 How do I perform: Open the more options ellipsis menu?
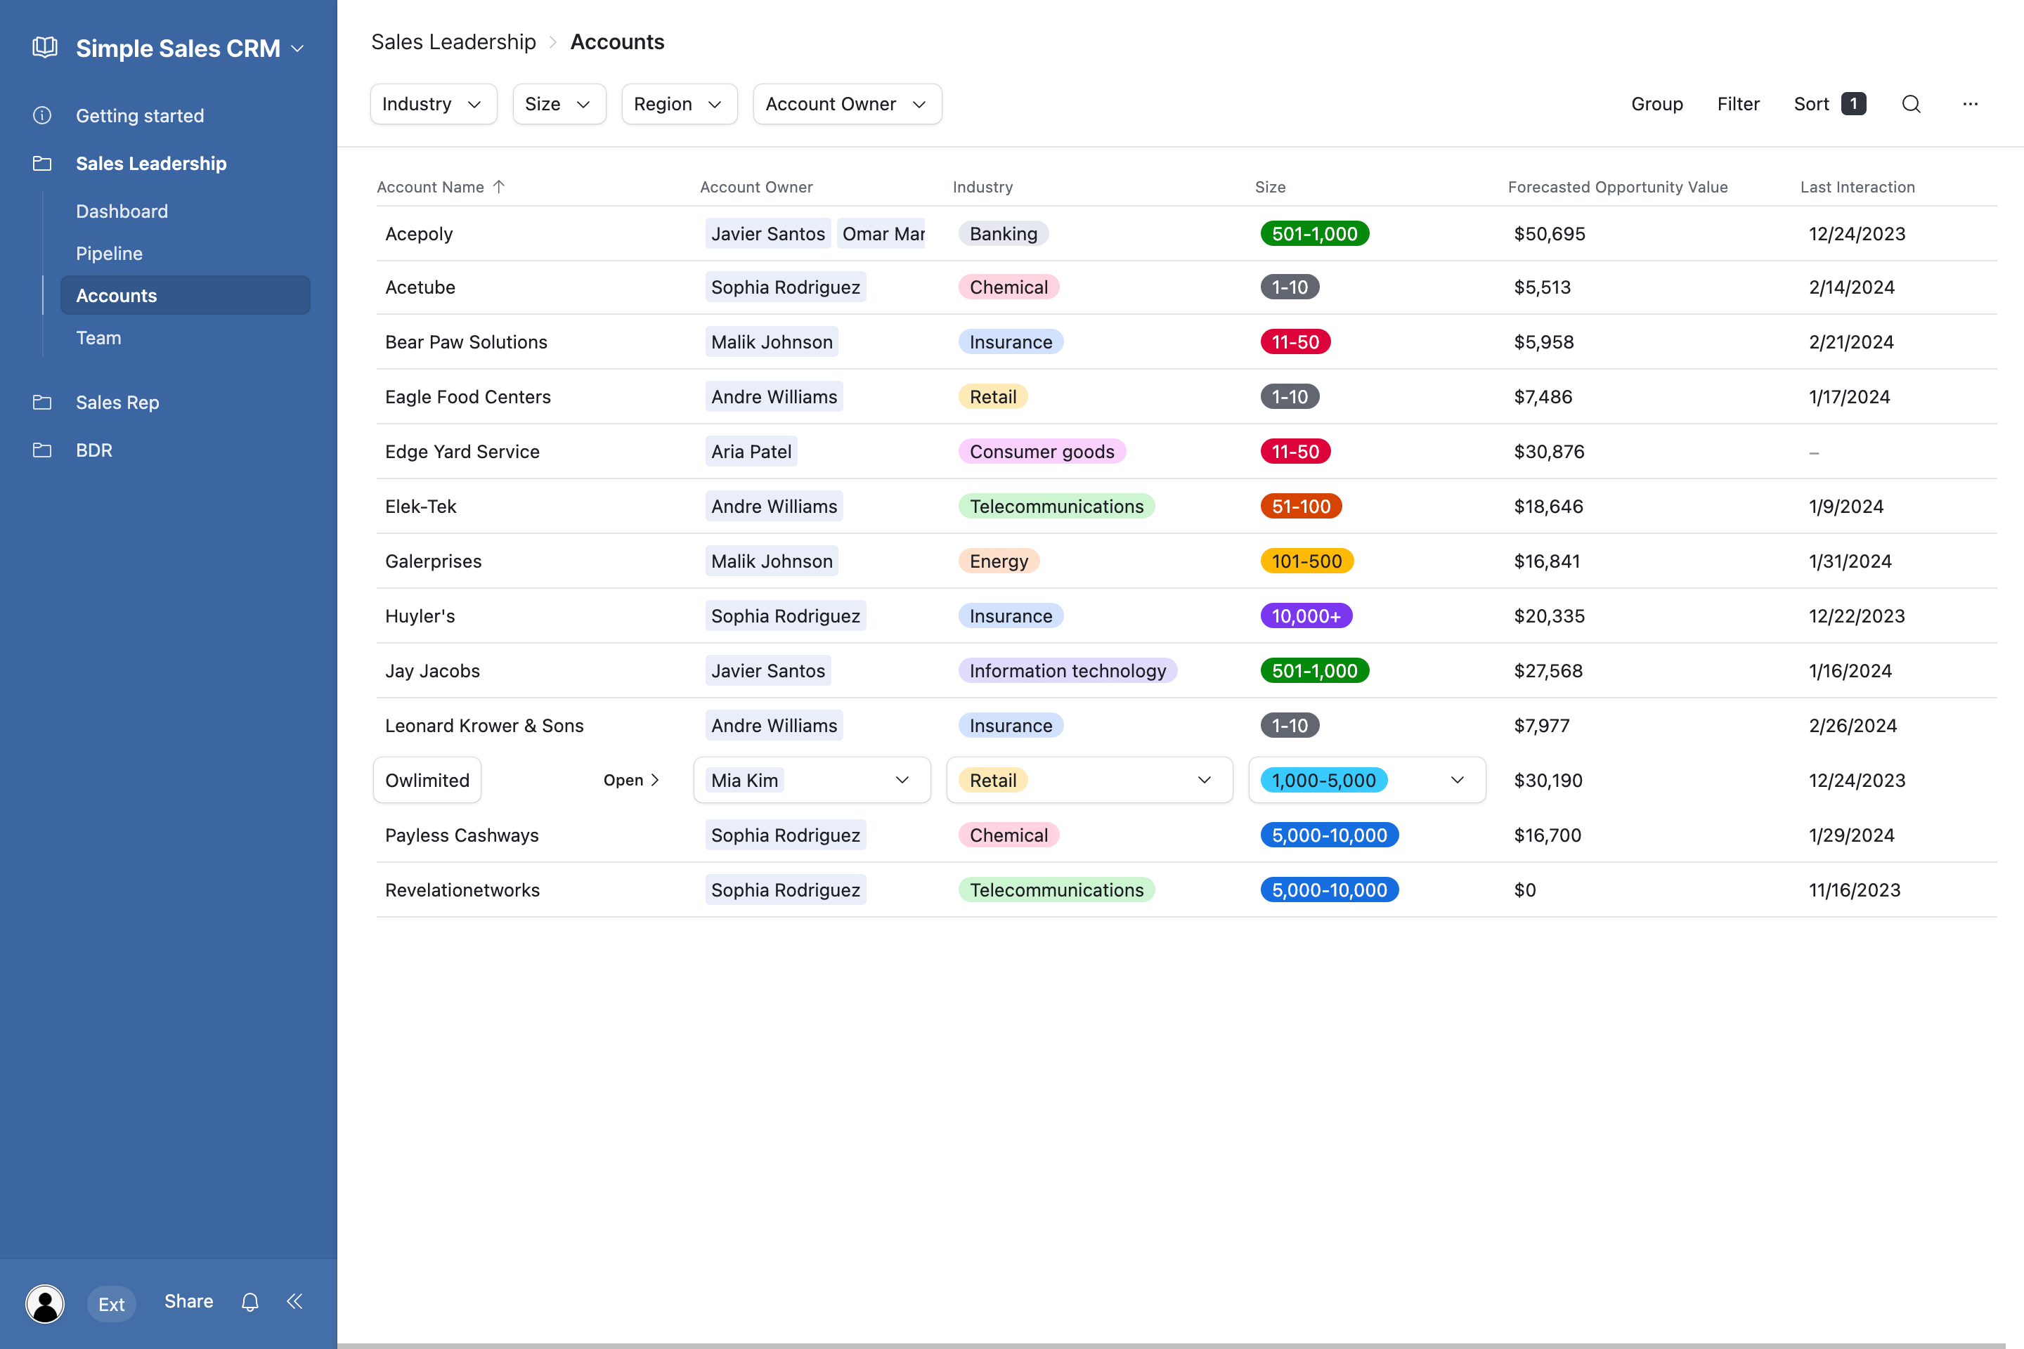tap(1971, 104)
